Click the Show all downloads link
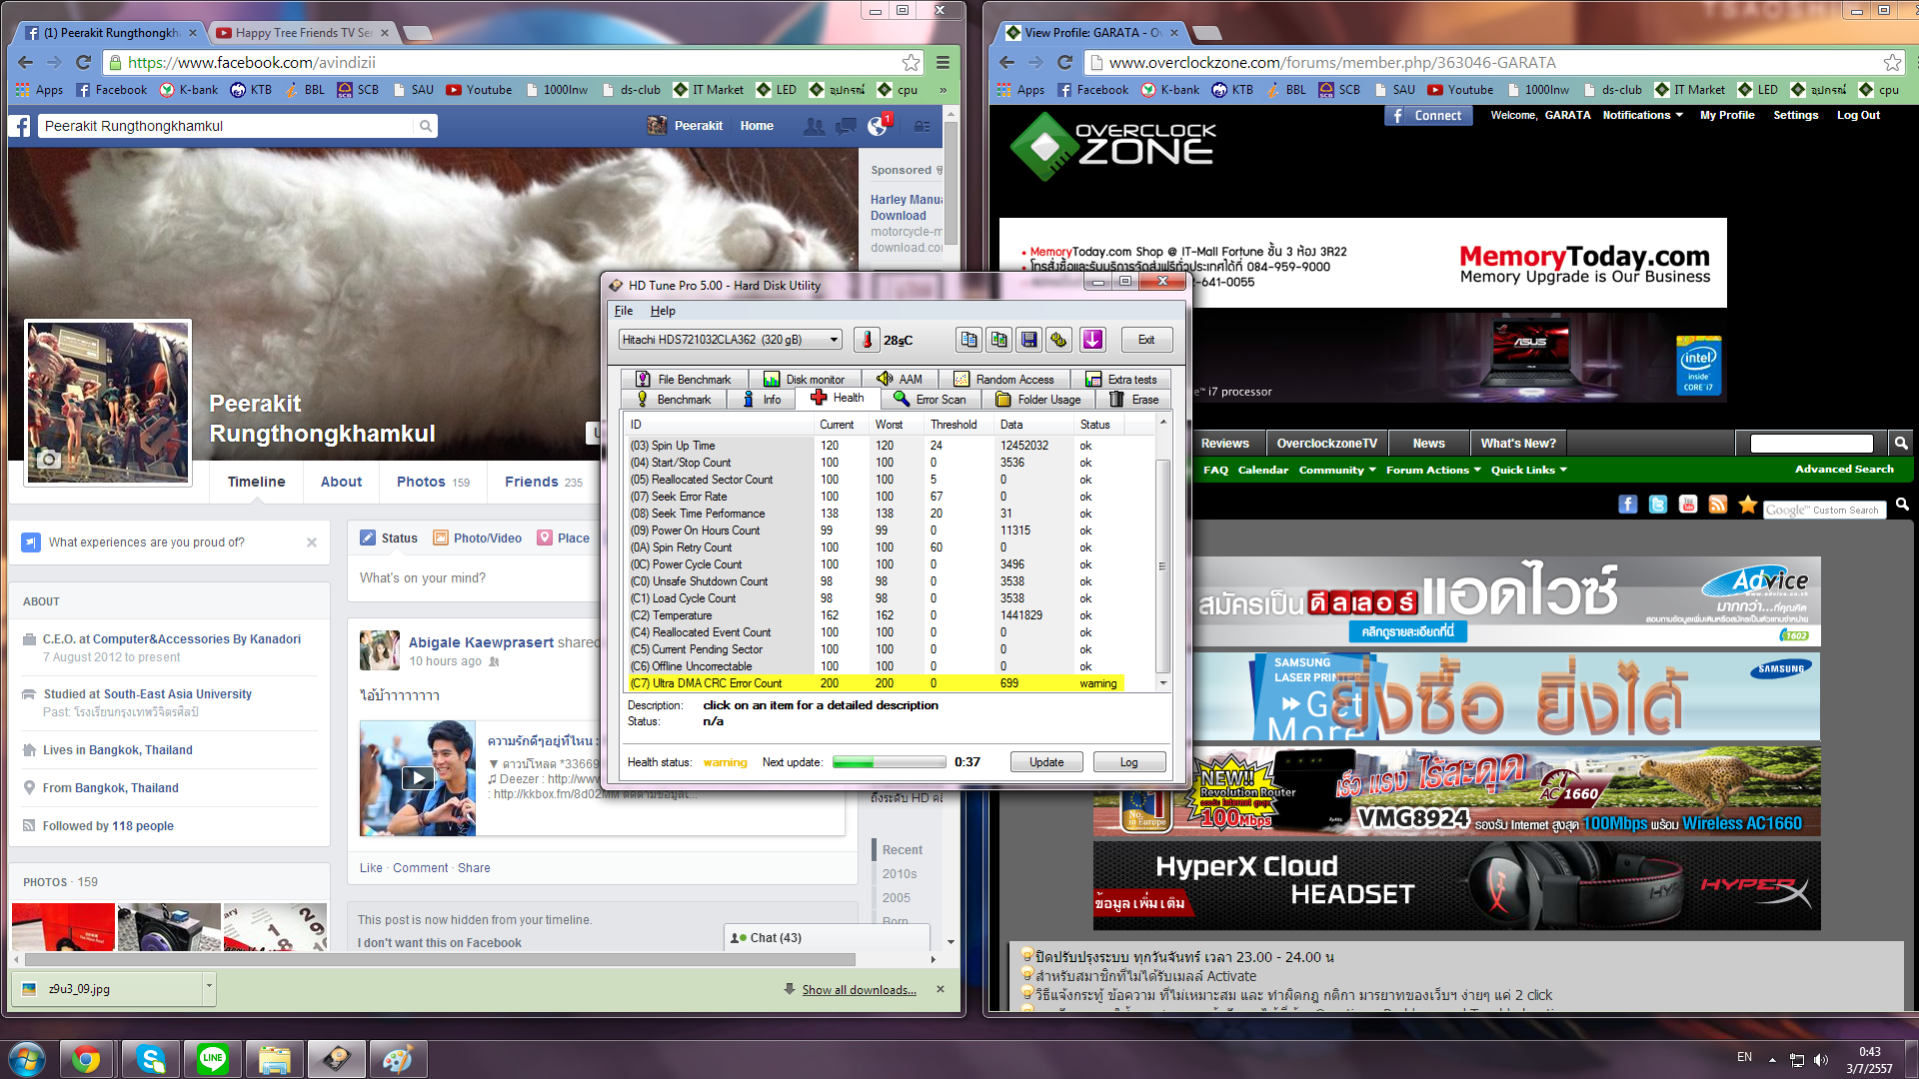This screenshot has height=1079, width=1919. (859, 989)
